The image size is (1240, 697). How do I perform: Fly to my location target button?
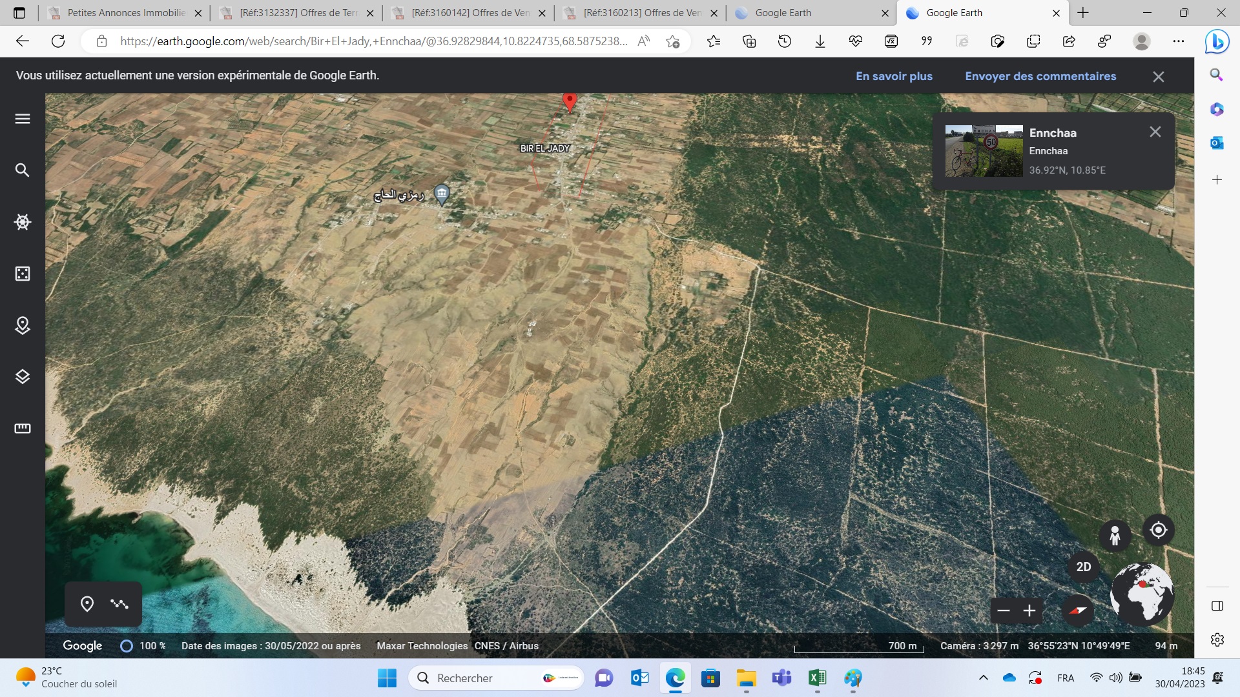click(x=1159, y=530)
